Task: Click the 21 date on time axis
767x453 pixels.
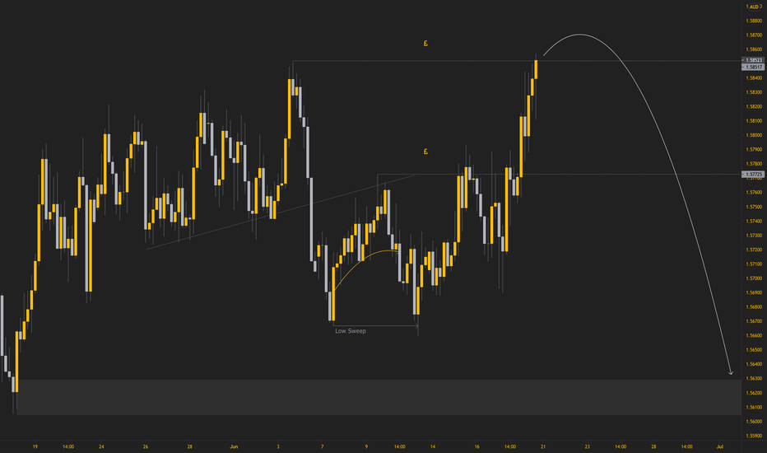Action: [543, 446]
